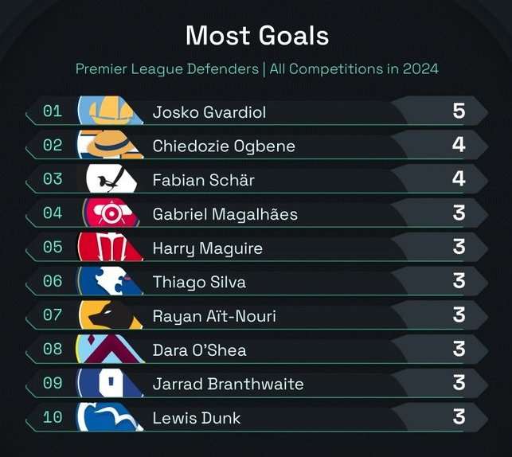Screen dimensions: 512x457
Task: Click Lewis Dunk's player name
Action: [197, 418]
